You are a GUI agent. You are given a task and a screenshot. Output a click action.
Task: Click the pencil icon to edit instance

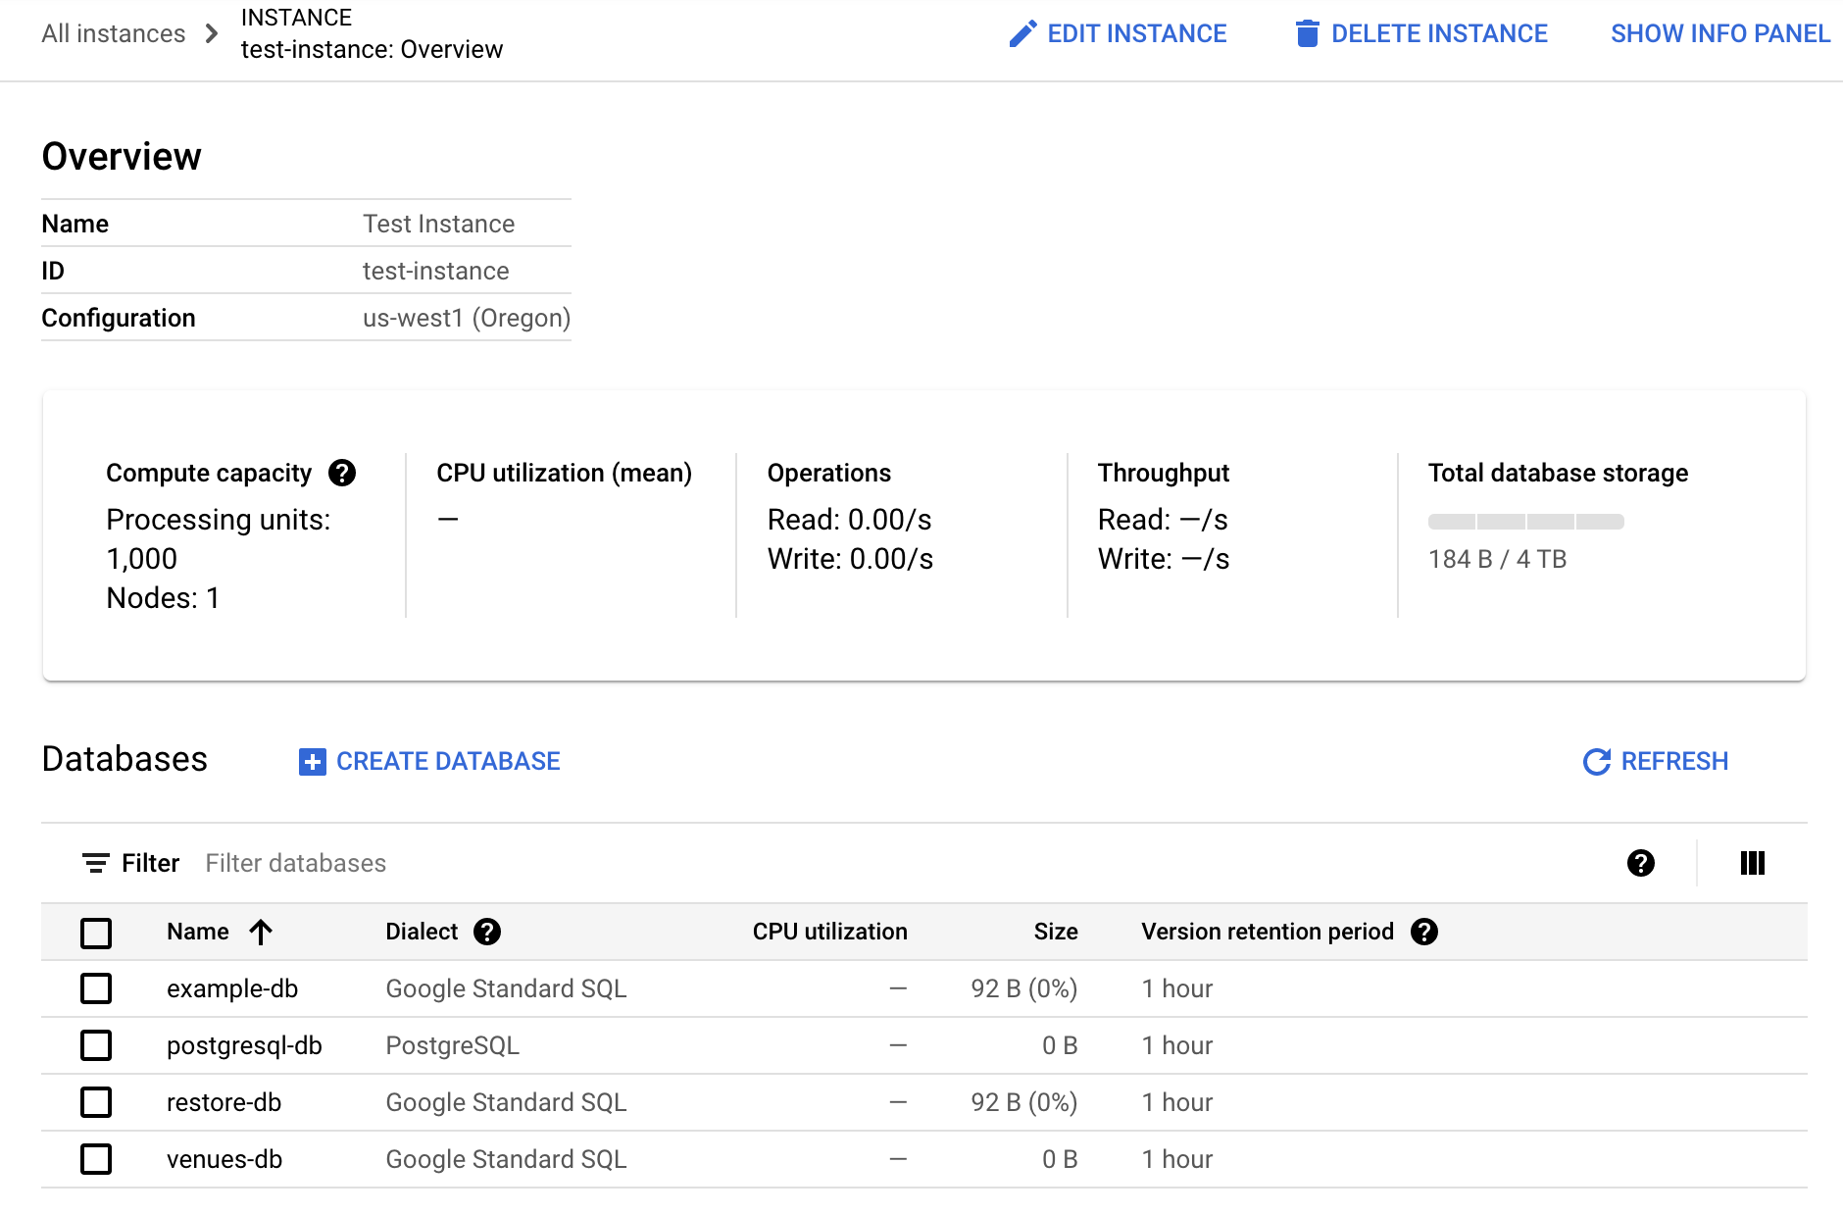pyautogui.click(x=1021, y=33)
